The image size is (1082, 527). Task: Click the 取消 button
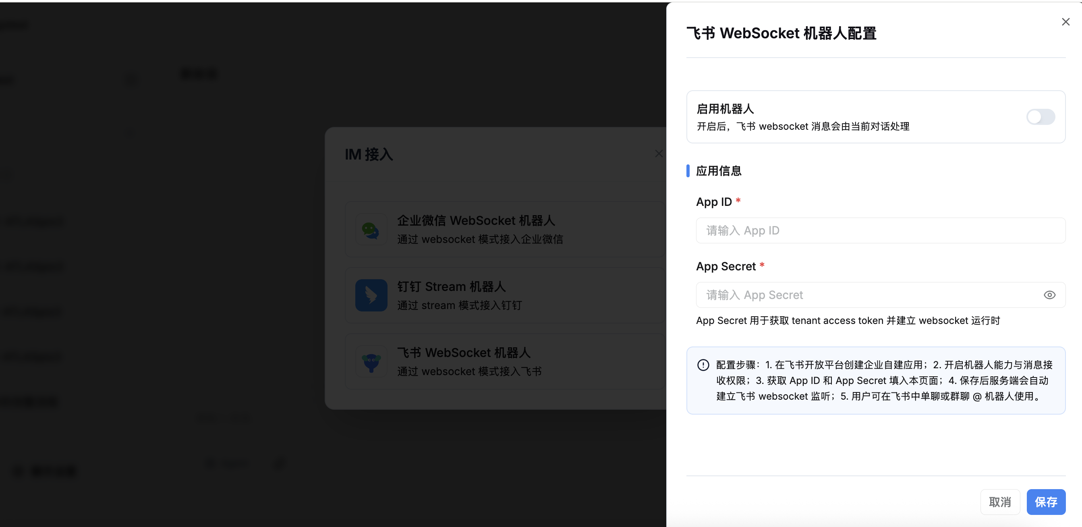pyautogui.click(x=1000, y=502)
